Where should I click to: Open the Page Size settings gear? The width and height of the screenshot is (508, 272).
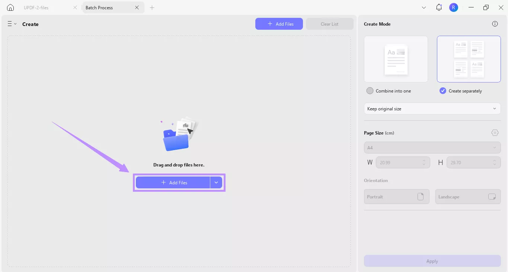(495, 132)
